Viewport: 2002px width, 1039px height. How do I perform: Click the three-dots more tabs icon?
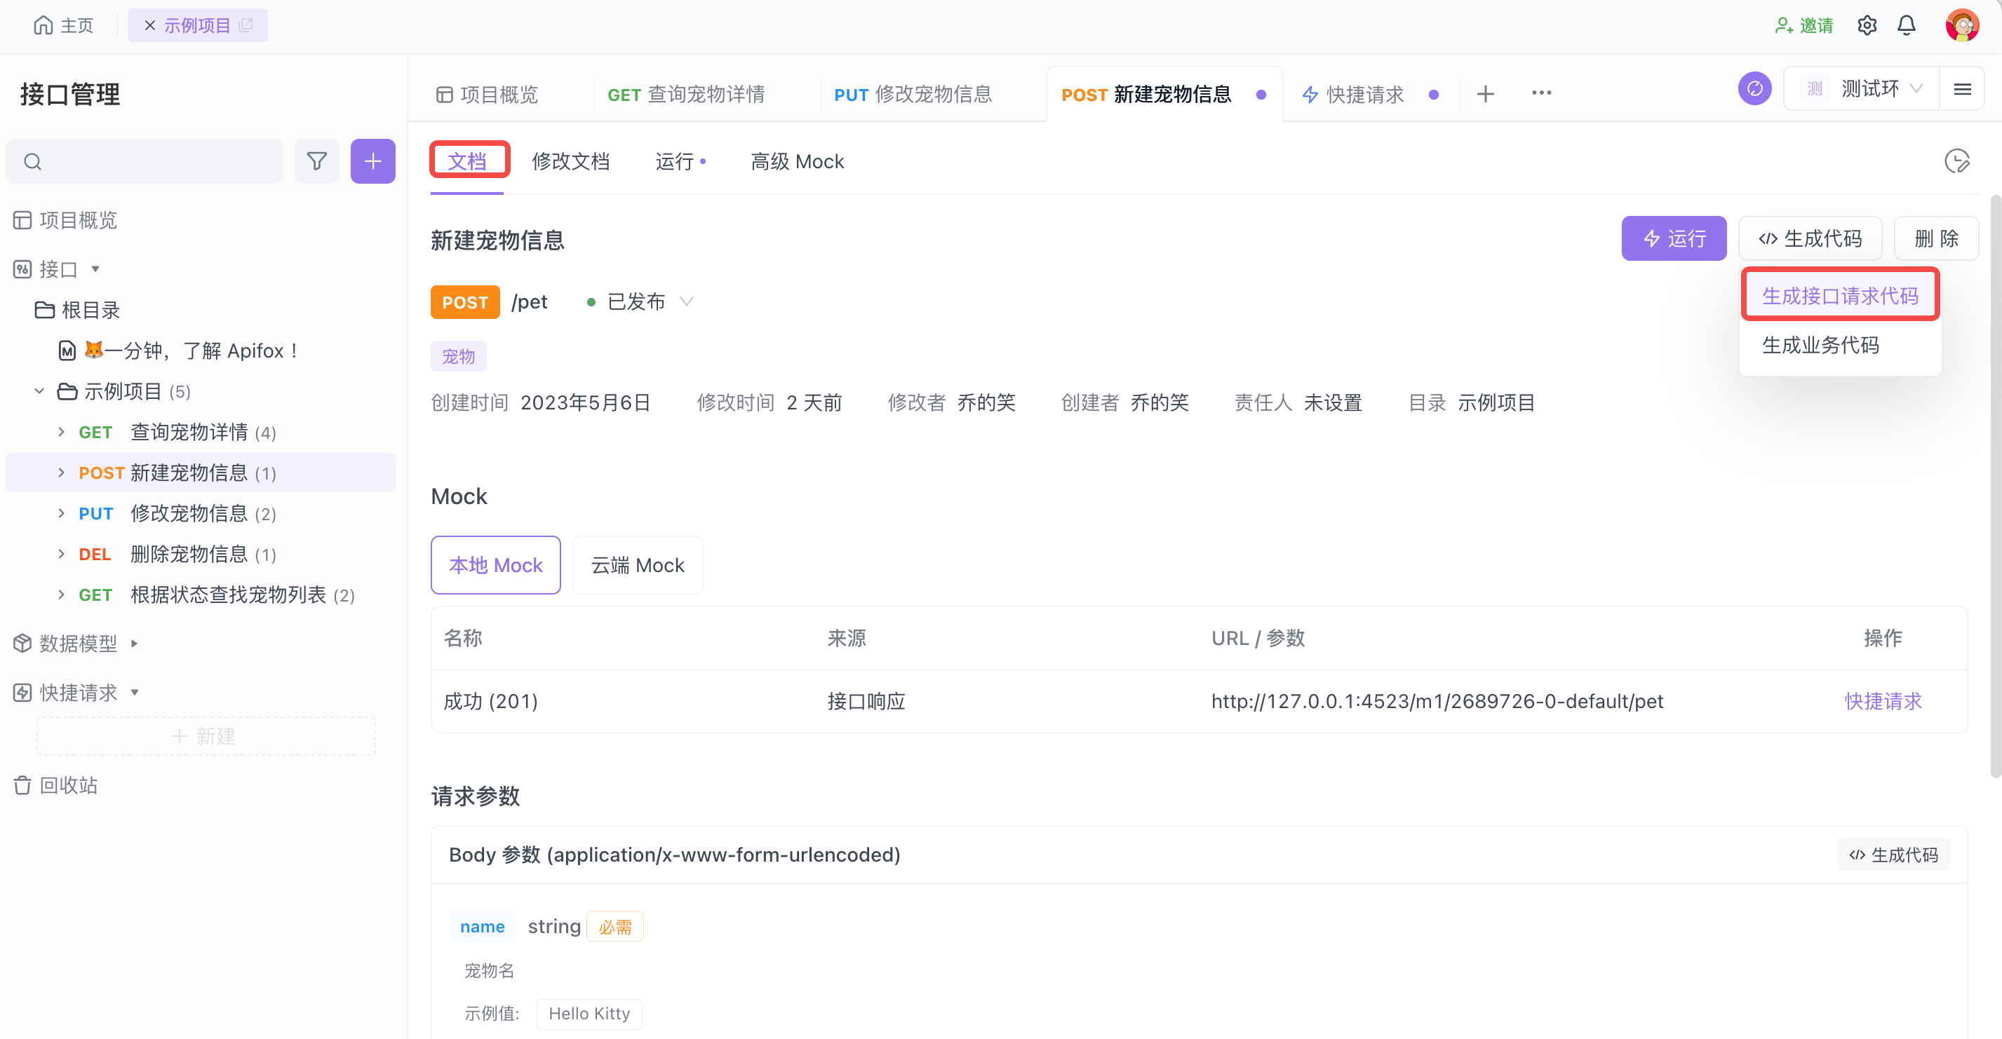1541,93
